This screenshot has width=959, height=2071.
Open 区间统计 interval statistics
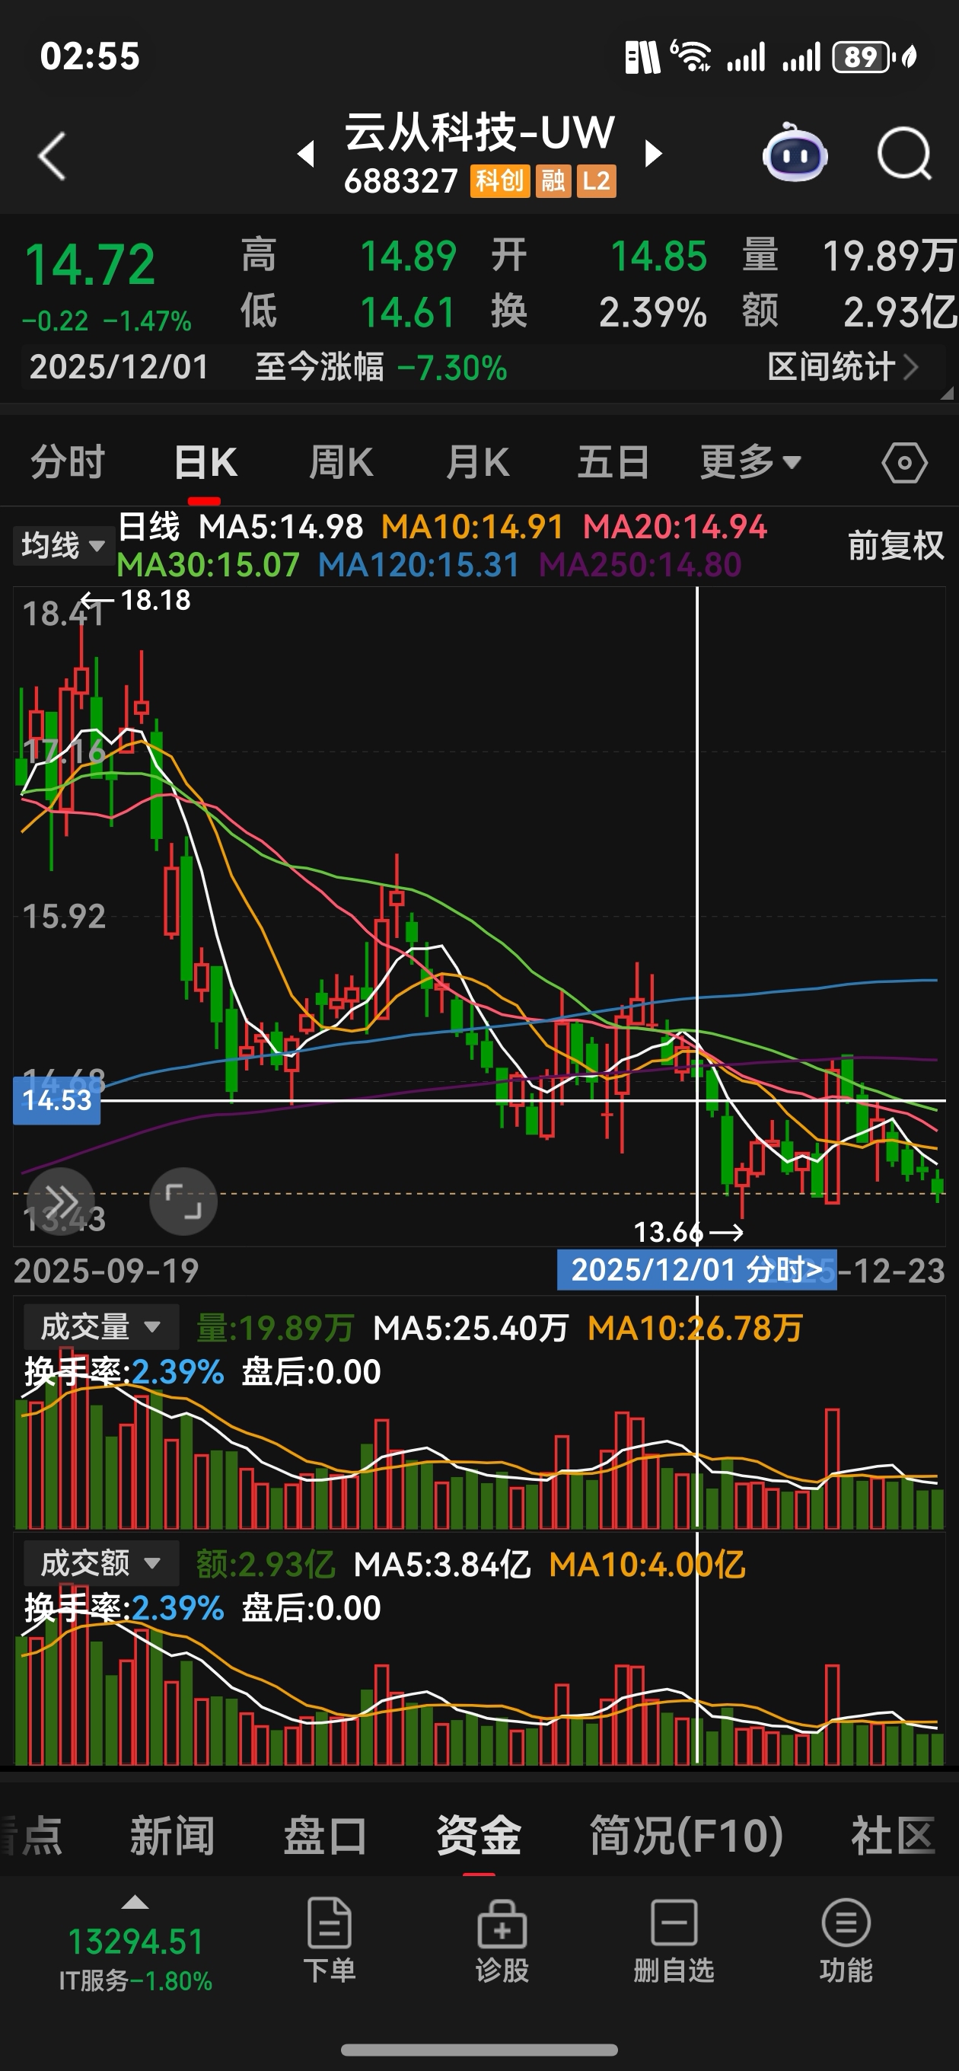pos(843,368)
